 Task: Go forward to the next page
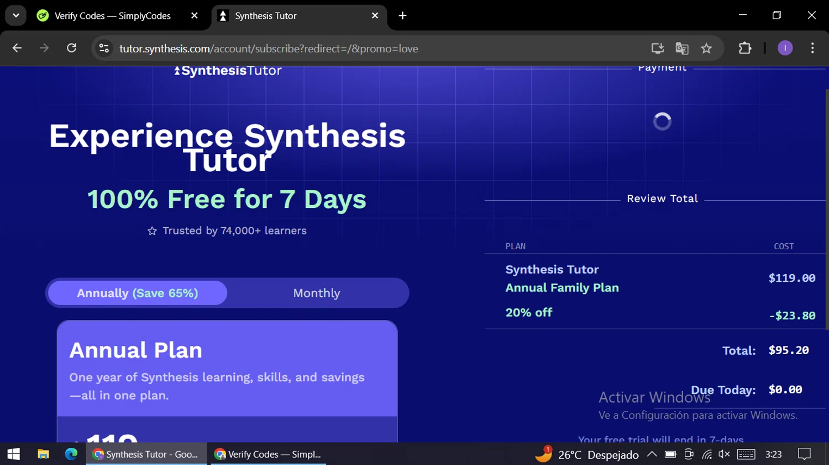pos(44,49)
